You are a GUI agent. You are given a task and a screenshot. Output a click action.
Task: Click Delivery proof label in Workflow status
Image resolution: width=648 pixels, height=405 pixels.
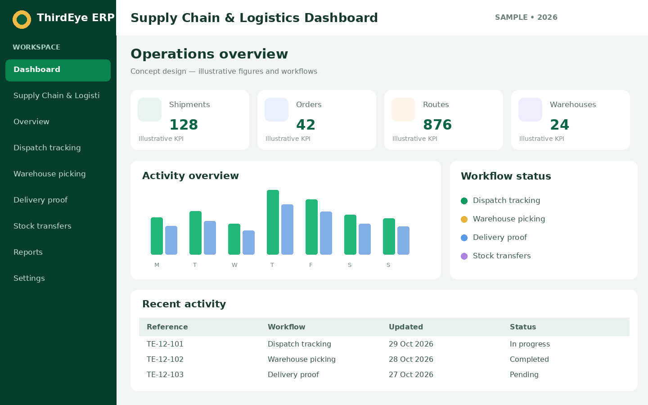pyautogui.click(x=499, y=237)
